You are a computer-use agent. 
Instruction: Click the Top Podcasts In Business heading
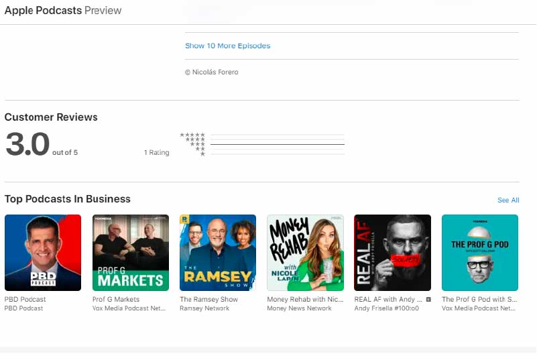[68, 199]
